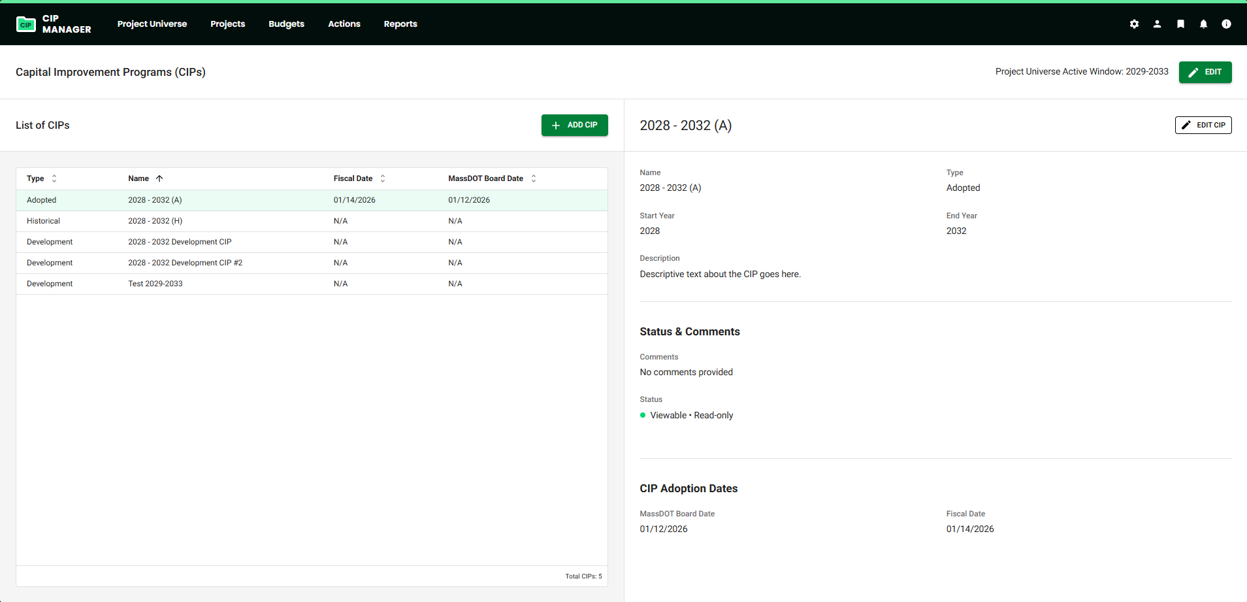Toggle sorting on the Fiscal Date column
Viewport: 1247px width, 602px height.
click(382, 178)
